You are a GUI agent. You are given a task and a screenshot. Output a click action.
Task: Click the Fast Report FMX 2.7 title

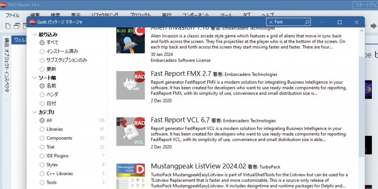(181, 74)
